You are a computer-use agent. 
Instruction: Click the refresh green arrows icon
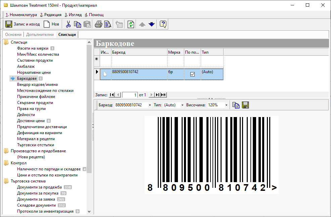point(131,24)
